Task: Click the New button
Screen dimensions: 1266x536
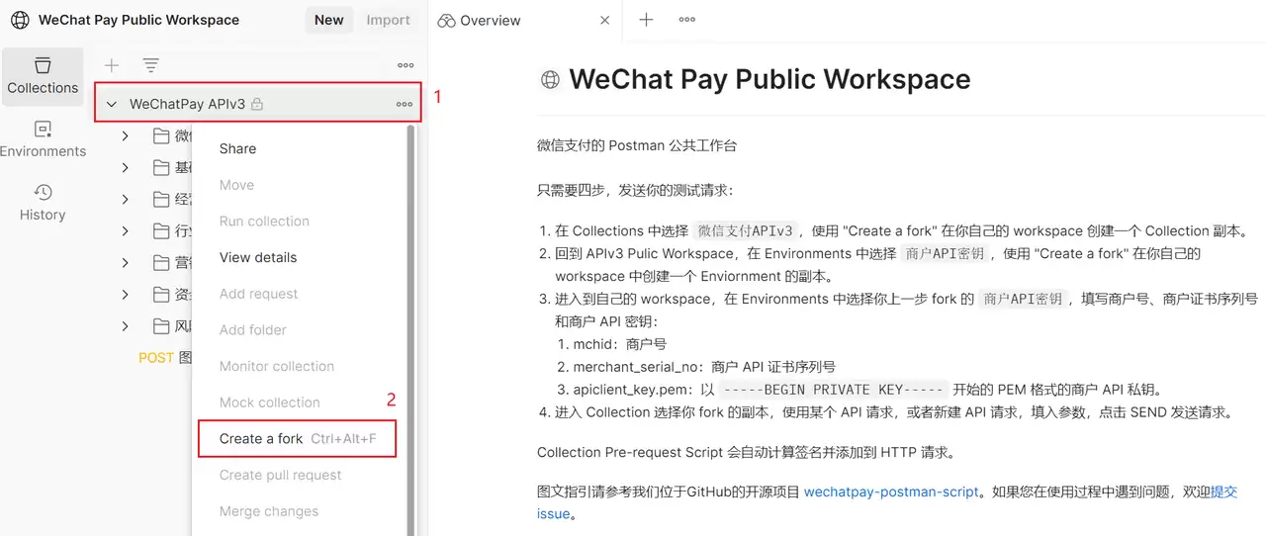Action: 329,20
